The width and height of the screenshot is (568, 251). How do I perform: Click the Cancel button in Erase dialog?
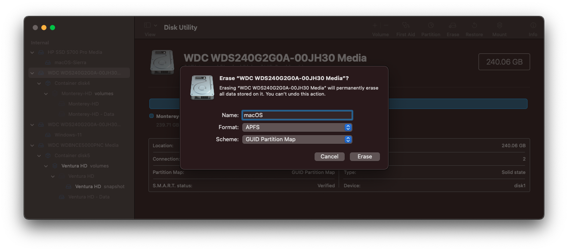[x=330, y=157]
